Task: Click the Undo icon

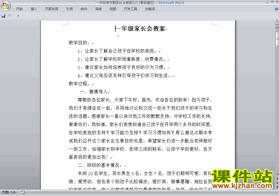Action: pyautogui.click(x=9, y=16)
